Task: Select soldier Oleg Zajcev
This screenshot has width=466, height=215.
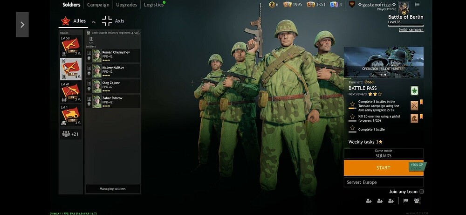Action: 113,86
